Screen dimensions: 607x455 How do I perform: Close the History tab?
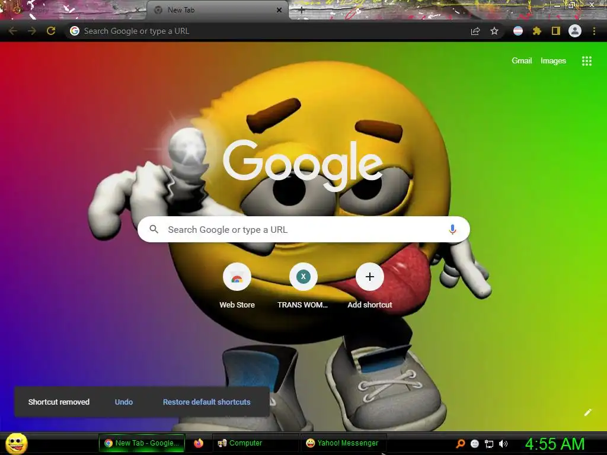(137, 10)
